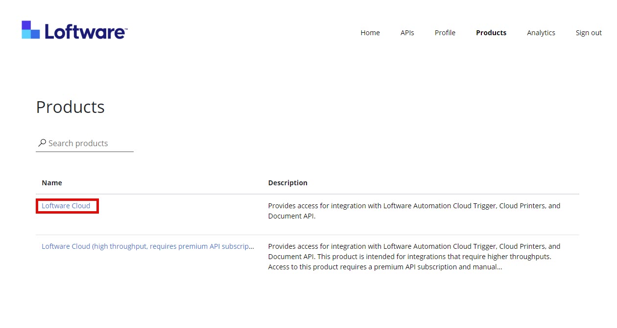Open the APIs navigation item
The image size is (617, 328).
407,33
